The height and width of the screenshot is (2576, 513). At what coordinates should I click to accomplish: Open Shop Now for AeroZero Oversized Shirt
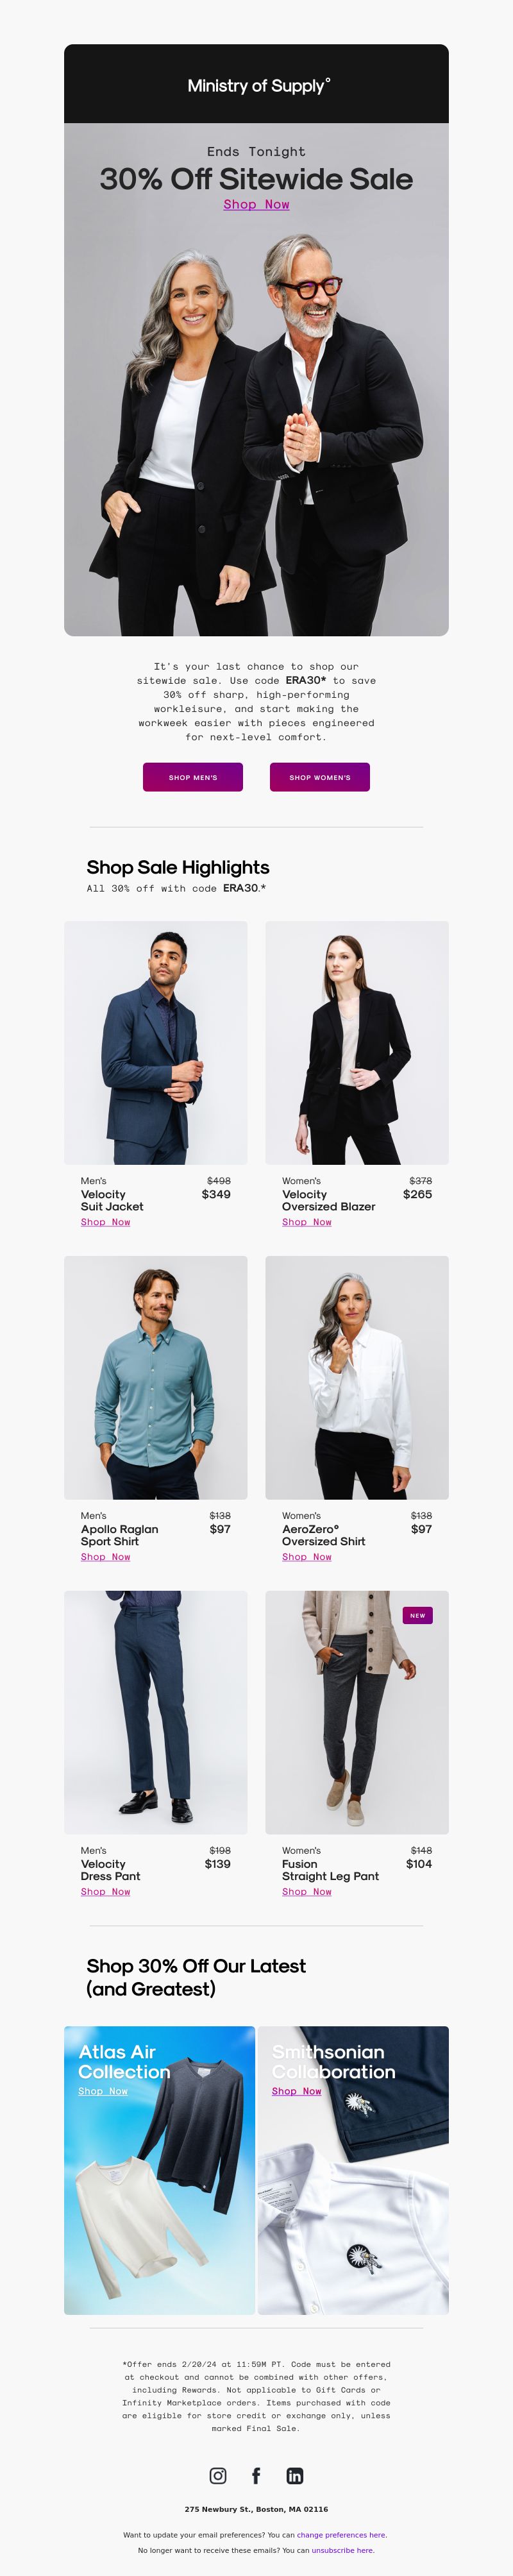pos(306,1557)
